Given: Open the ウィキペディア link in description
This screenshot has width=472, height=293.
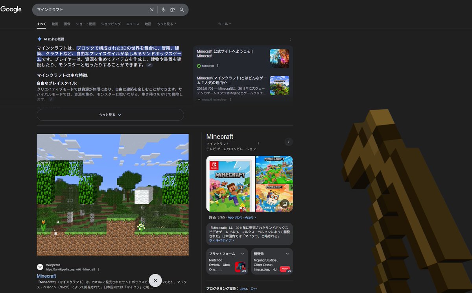Looking at the screenshot, I should (x=221, y=240).
